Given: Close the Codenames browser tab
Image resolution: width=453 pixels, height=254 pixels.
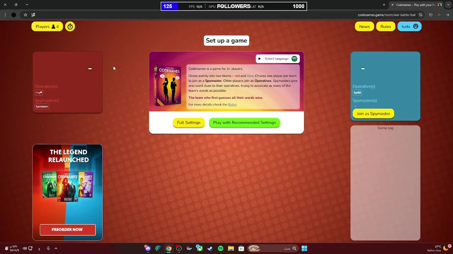Looking at the screenshot, I should tap(392, 5).
